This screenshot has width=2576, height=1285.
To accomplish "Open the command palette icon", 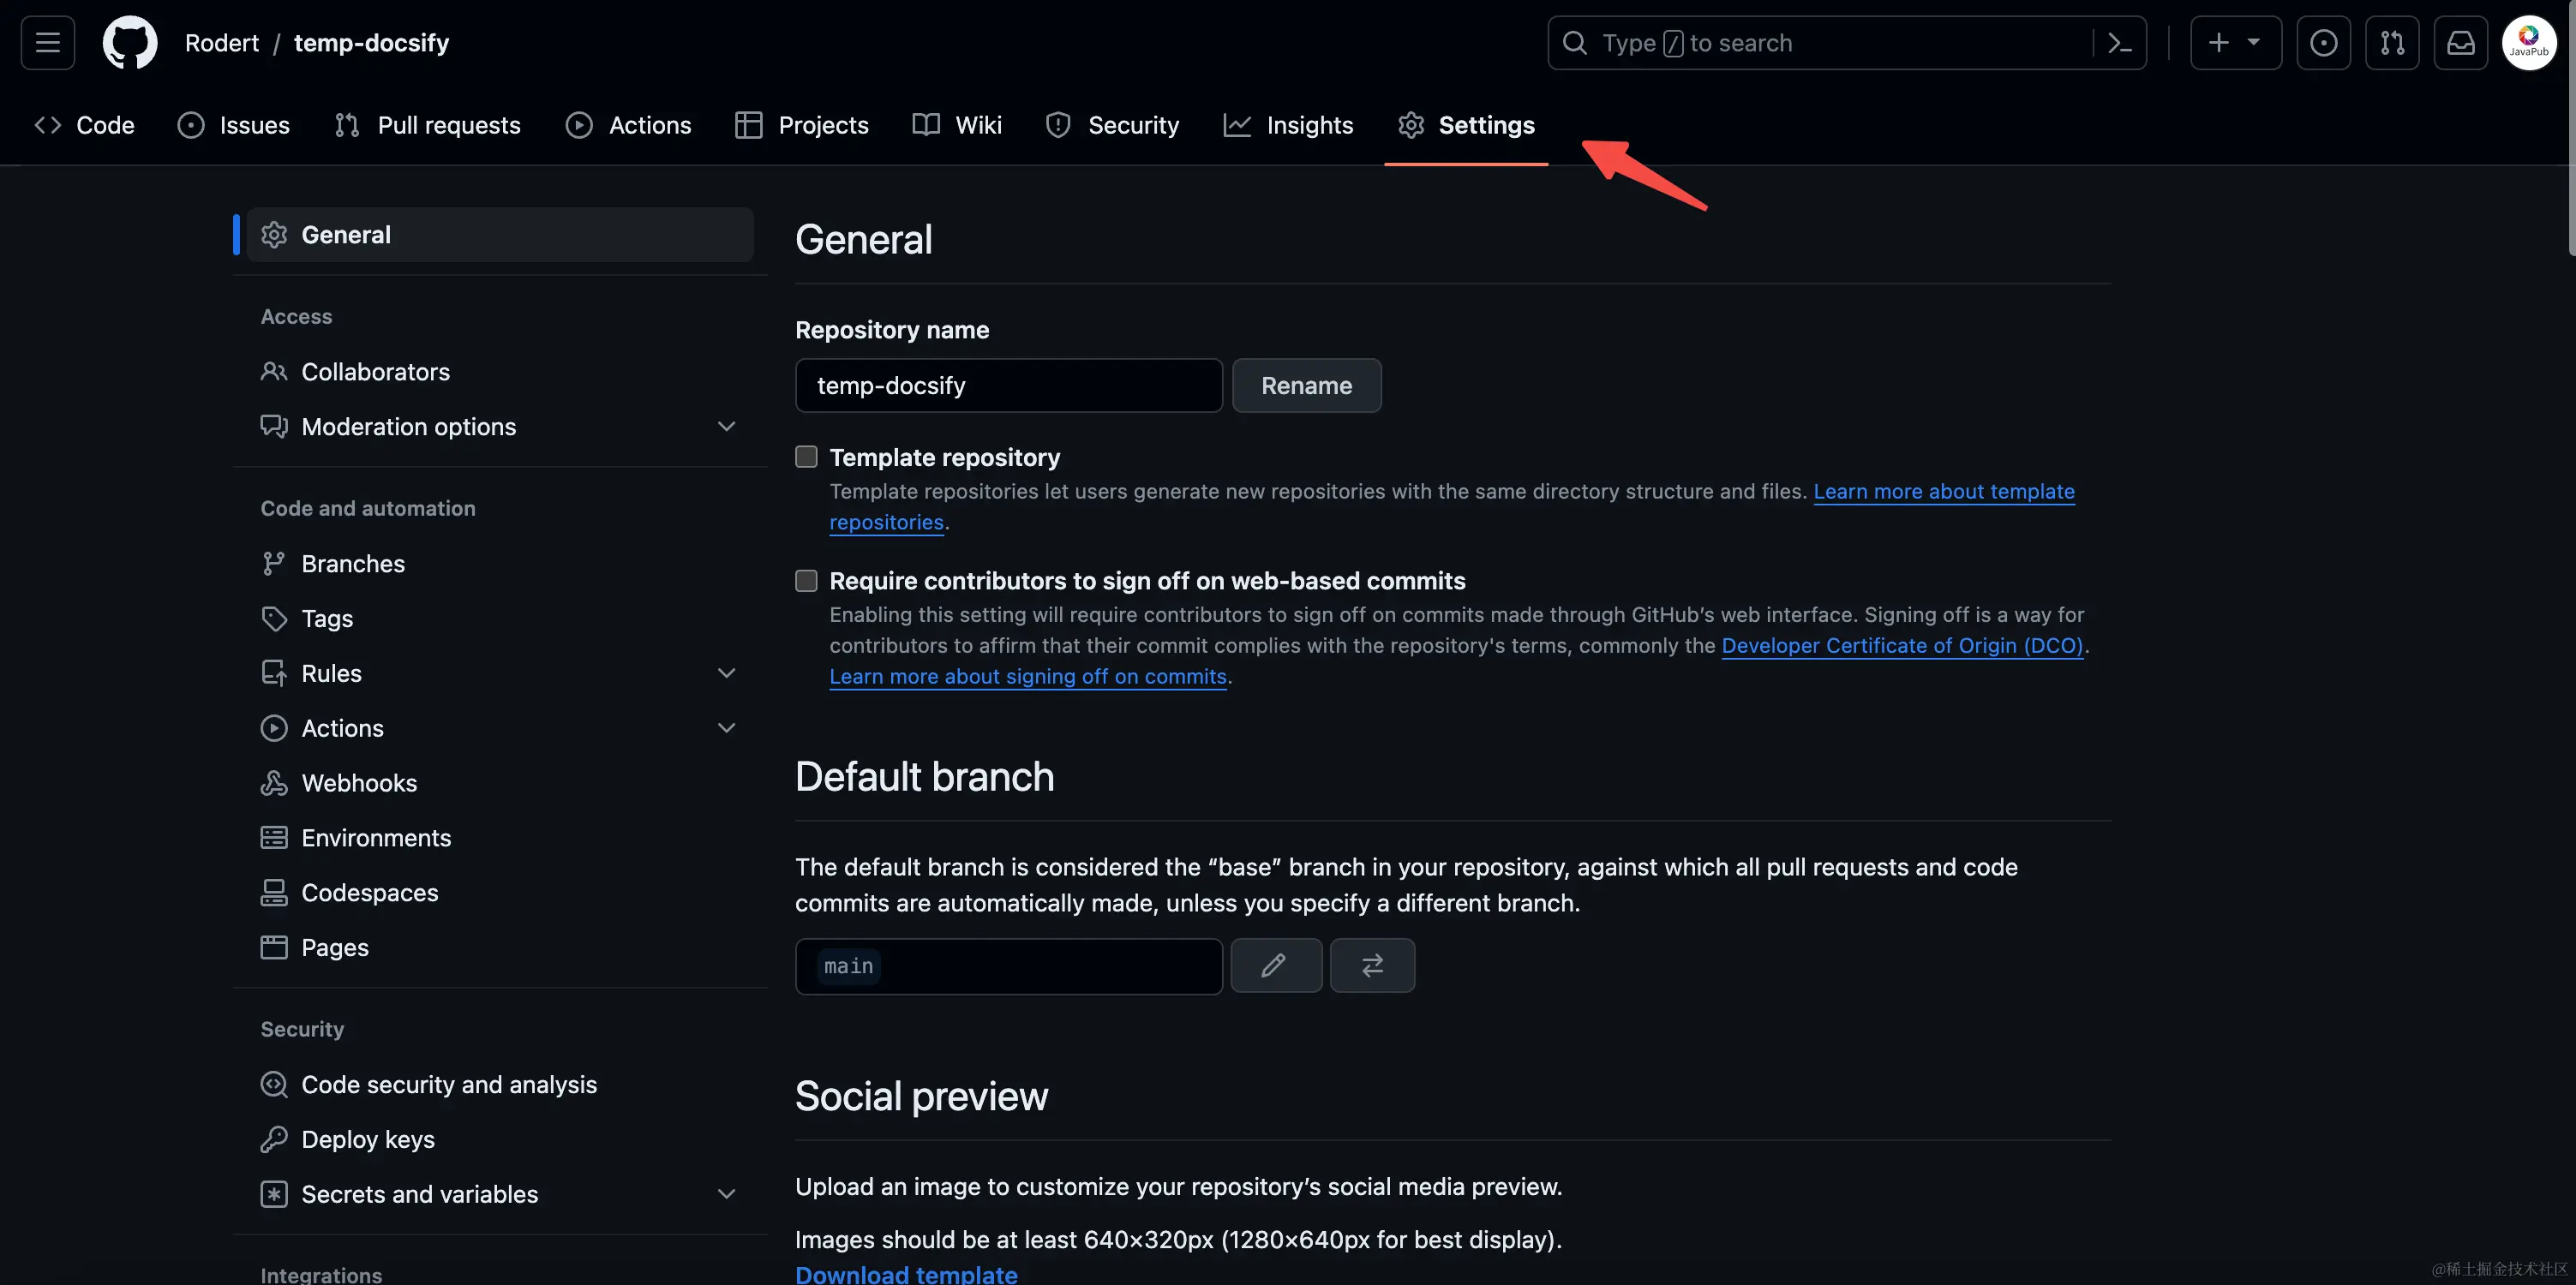I will 2119,43.
